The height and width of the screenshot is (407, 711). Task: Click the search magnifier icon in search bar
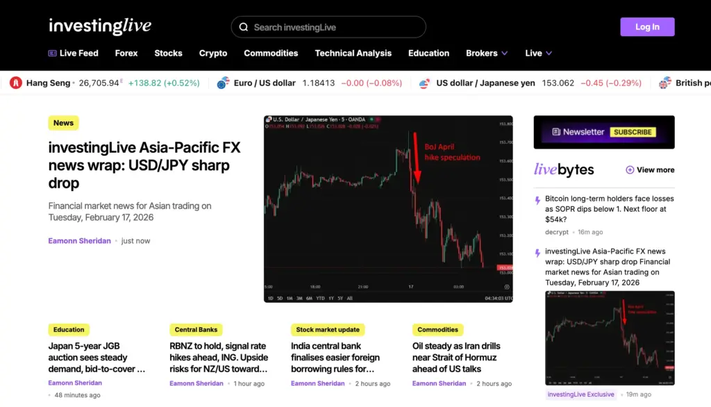(x=244, y=26)
